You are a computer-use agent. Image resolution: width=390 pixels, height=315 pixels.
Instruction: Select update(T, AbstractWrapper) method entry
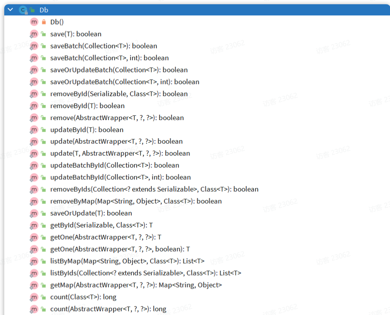(120, 153)
